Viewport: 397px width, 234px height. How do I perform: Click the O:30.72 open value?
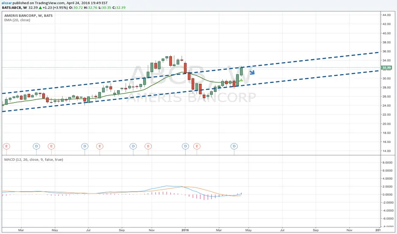(x=76, y=8)
